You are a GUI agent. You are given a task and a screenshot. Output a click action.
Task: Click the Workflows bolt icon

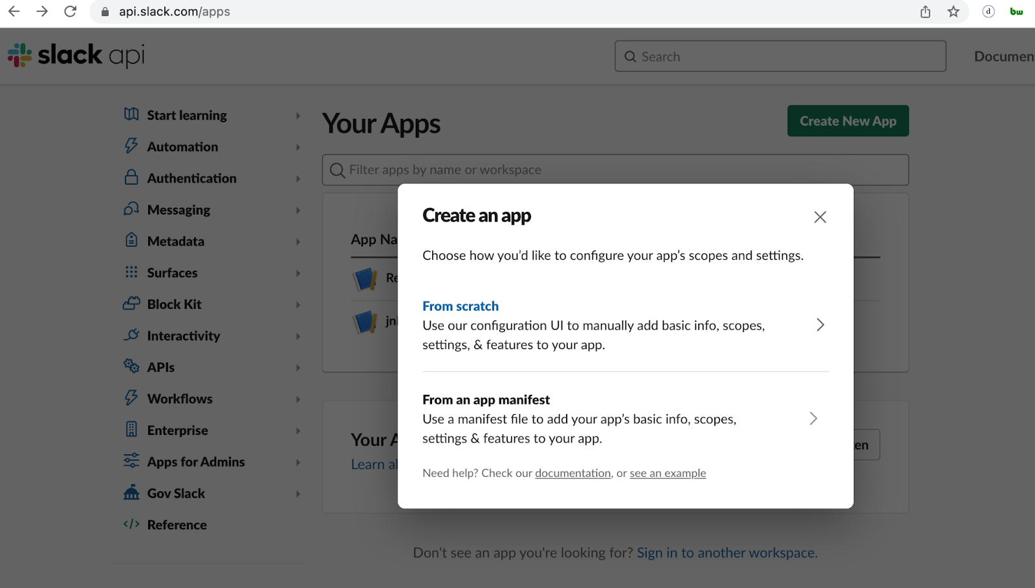point(131,398)
